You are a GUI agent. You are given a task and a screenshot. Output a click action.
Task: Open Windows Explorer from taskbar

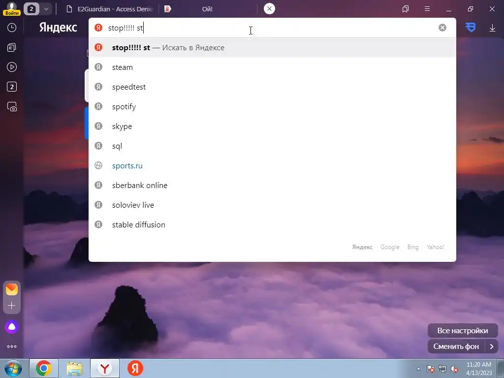click(74, 368)
